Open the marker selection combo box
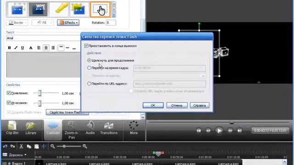This screenshot has width=294, height=165. (170, 76)
